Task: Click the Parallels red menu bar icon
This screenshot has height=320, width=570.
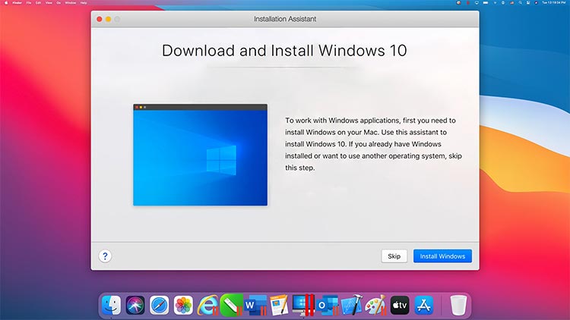Action: (468, 2)
